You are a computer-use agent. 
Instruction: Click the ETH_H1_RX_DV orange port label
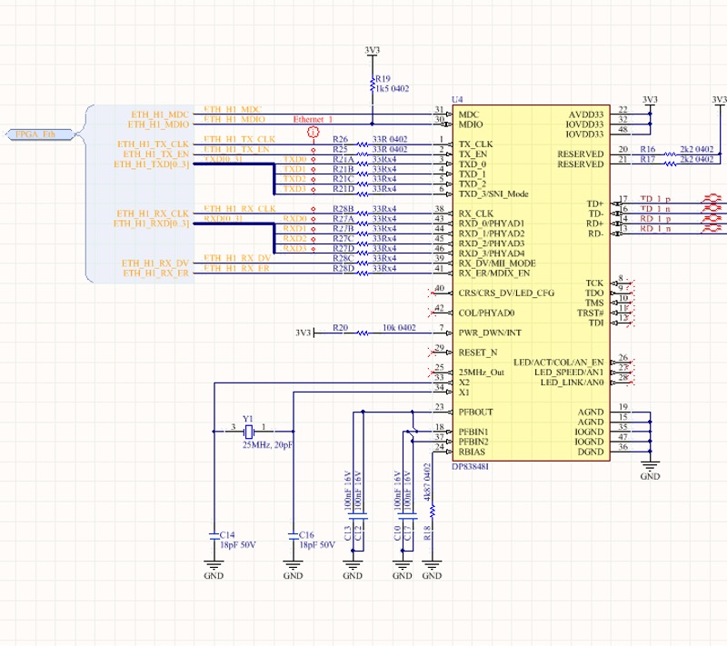pos(155,263)
